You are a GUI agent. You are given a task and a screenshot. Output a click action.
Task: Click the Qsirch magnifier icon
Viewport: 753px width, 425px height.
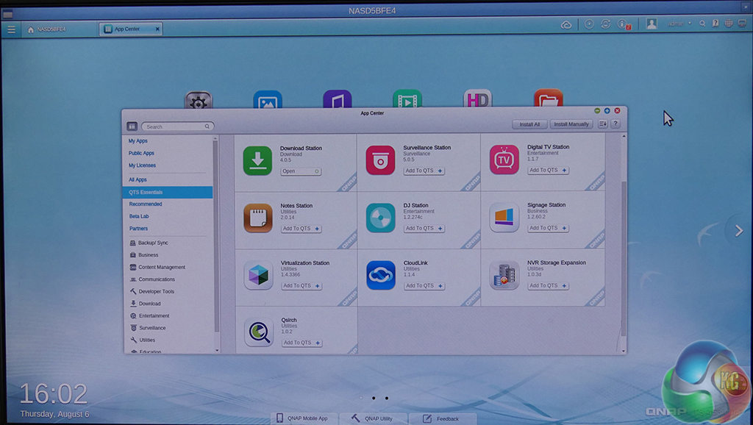259,332
